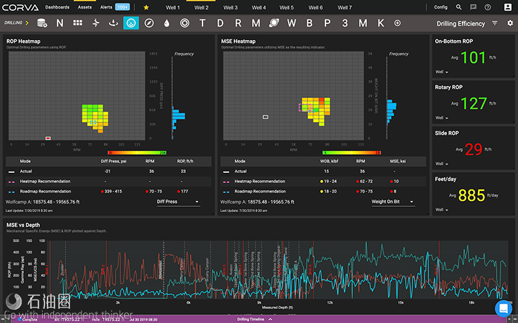This screenshot has height=323, width=518.
Task: Click the planet icon in toolbar
Action: click(x=274, y=23)
